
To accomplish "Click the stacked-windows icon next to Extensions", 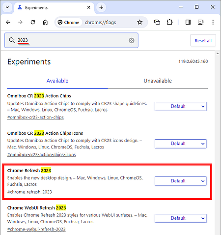I will (157, 22).
